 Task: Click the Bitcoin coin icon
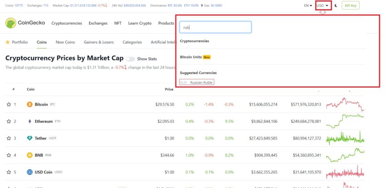coord(30,104)
